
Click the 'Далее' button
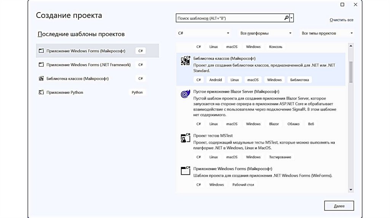click(x=339, y=206)
